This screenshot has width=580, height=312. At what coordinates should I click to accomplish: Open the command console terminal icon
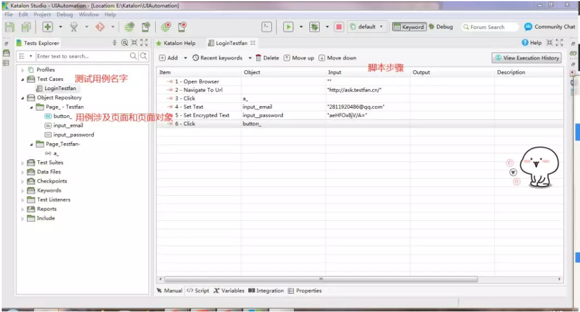tap(267, 27)
